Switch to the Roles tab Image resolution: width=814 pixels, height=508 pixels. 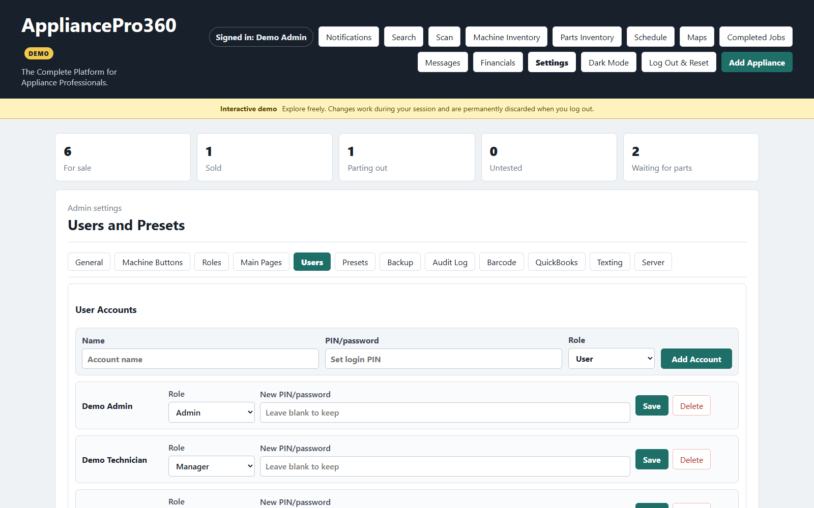pyautogui.click(x=212, y=262)
